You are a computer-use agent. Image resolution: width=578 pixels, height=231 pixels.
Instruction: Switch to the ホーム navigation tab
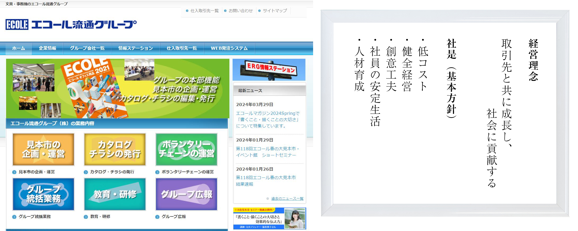coord(19,48)
